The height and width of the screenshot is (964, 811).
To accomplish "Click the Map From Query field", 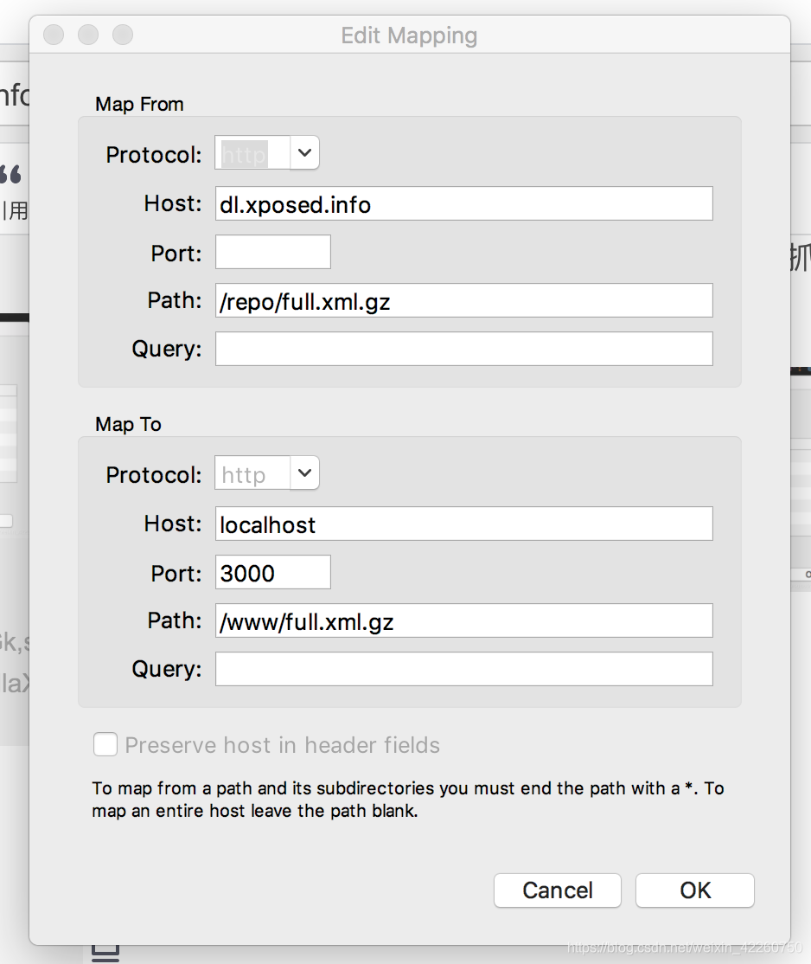I will [463, 349].
